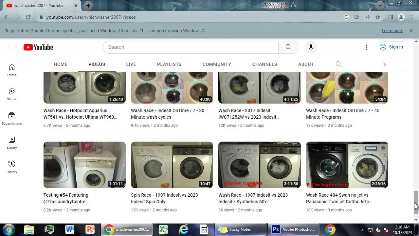Image resolution: width=419 pixels, height=236 pixels.
Task: Open Word from the taskbar
Action: click(x=70, y=229)
